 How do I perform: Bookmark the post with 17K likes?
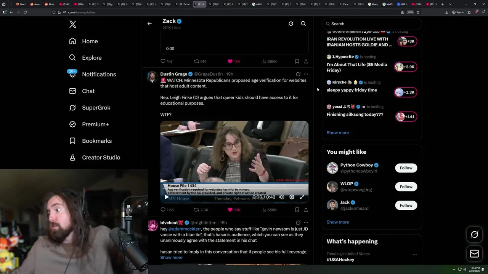[x=297, y=61]
